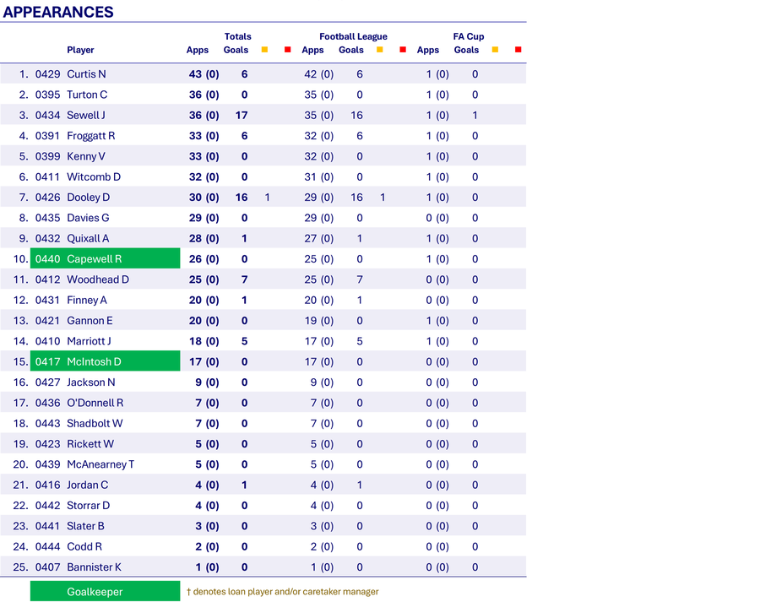Click Dooley D league goals 16
760x602 pixels.
coord(356,198)
